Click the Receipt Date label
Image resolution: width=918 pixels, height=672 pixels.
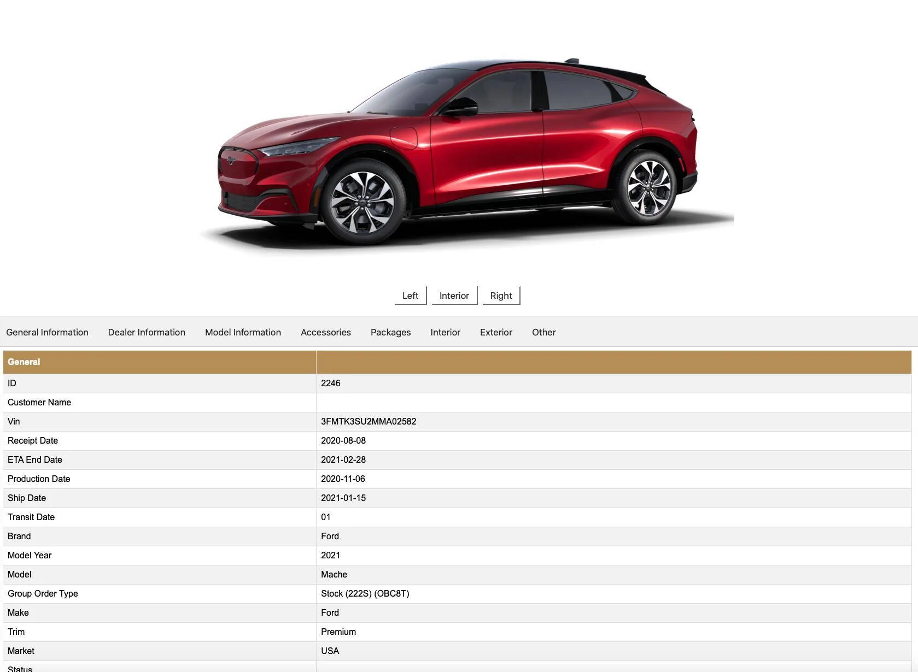pos(33,440)
